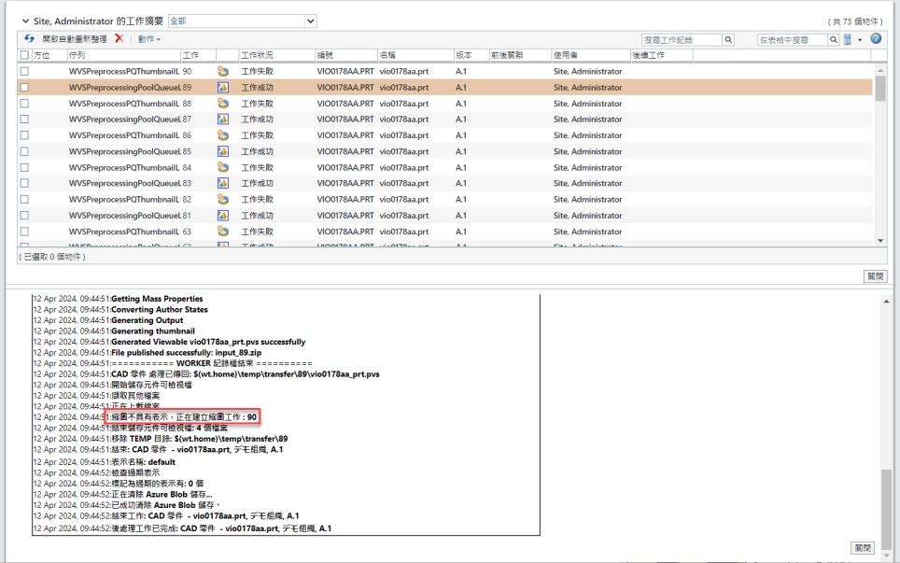The height and width of the screenshot is (563, 900).
Task: Check the box for job 83
Action: (24, 183)
